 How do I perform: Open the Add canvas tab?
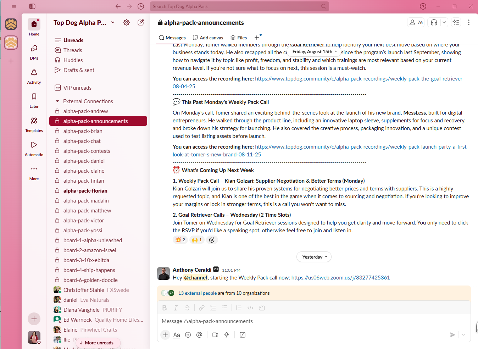pyautogui.click(x=208, y=38)
